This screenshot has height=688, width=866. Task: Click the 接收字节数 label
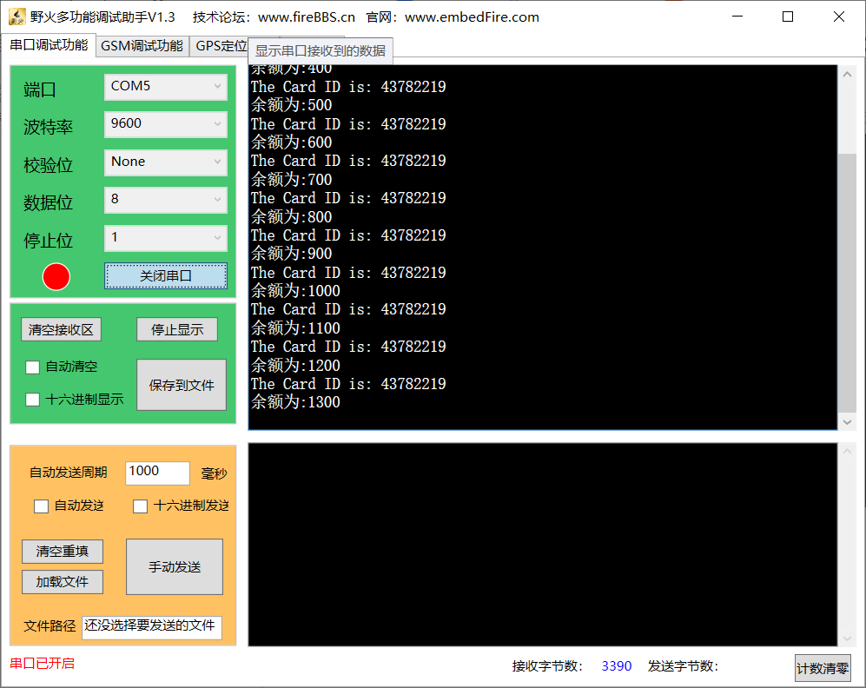tap(546, 666)
